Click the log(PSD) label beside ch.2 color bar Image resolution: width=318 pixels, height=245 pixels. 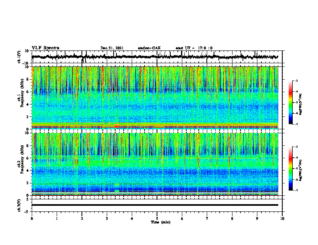(x=301, y=170)
